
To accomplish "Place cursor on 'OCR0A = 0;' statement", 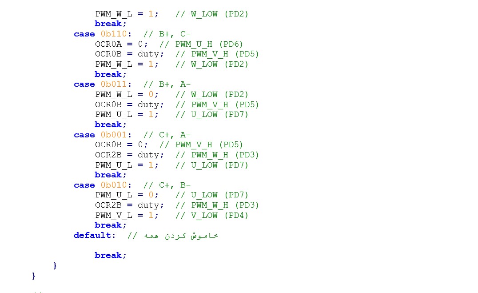I will point(121,44).
